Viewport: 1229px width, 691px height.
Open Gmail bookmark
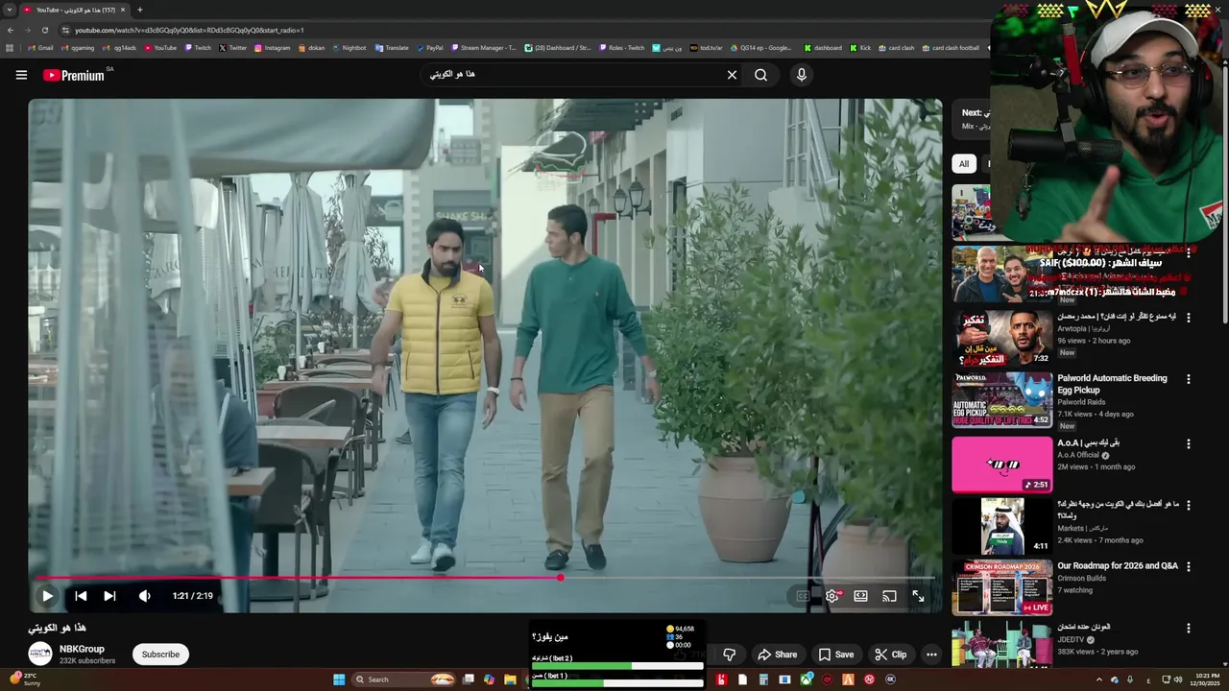(x=40, y=48)
